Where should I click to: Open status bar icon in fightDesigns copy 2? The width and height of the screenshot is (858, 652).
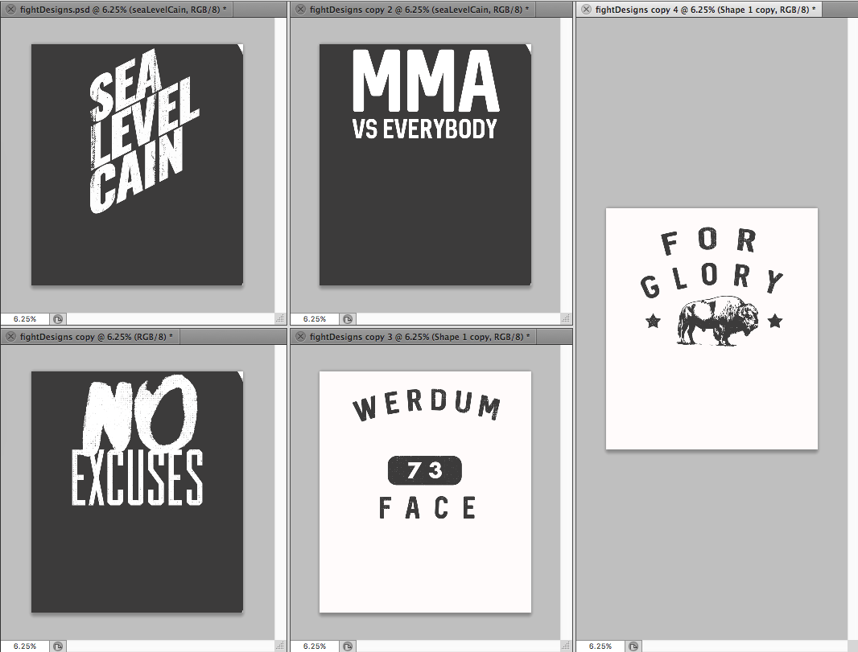coord(348,319)
